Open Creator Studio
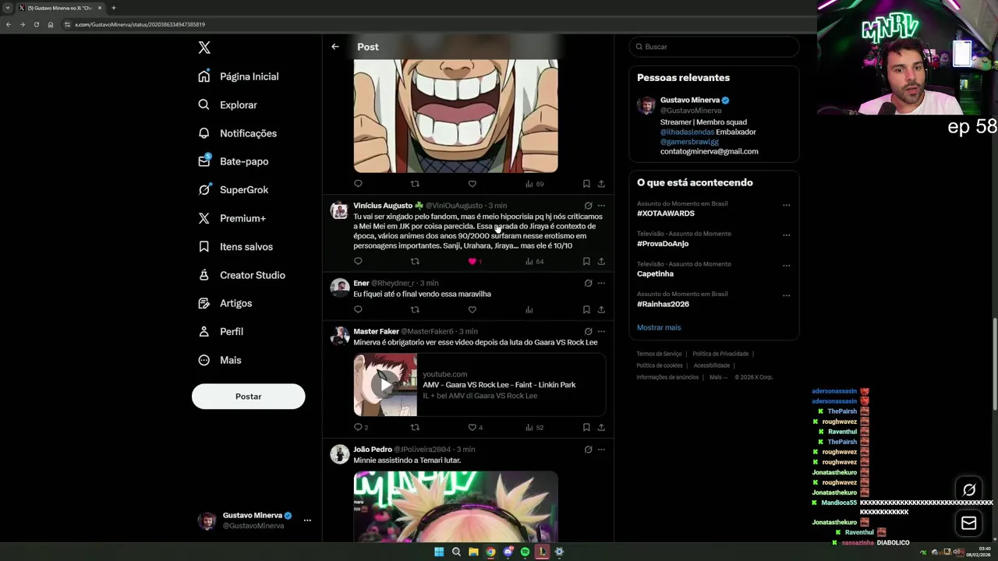This screenshot has height=561, width=998. [242, 275]
